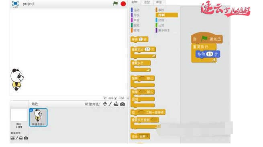Click the 当 绿旗 被点击 hat block in script
Screen dimensions: 263x147
pyautogui.click(x=207, y=38)
